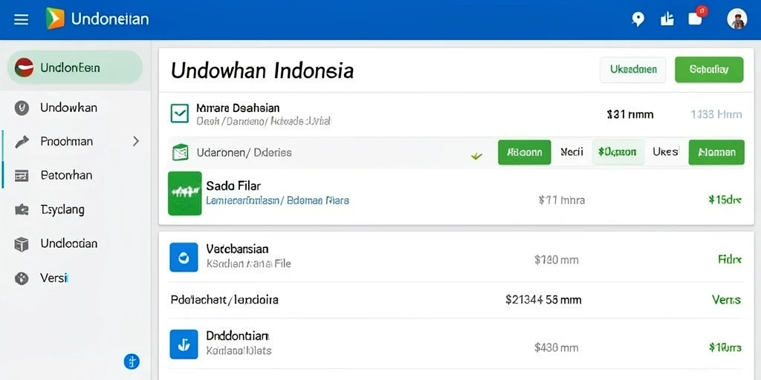The height and width of the screenshot is (380, 761).
Task: Click the green Alooonn filter button
Action: 524,152
